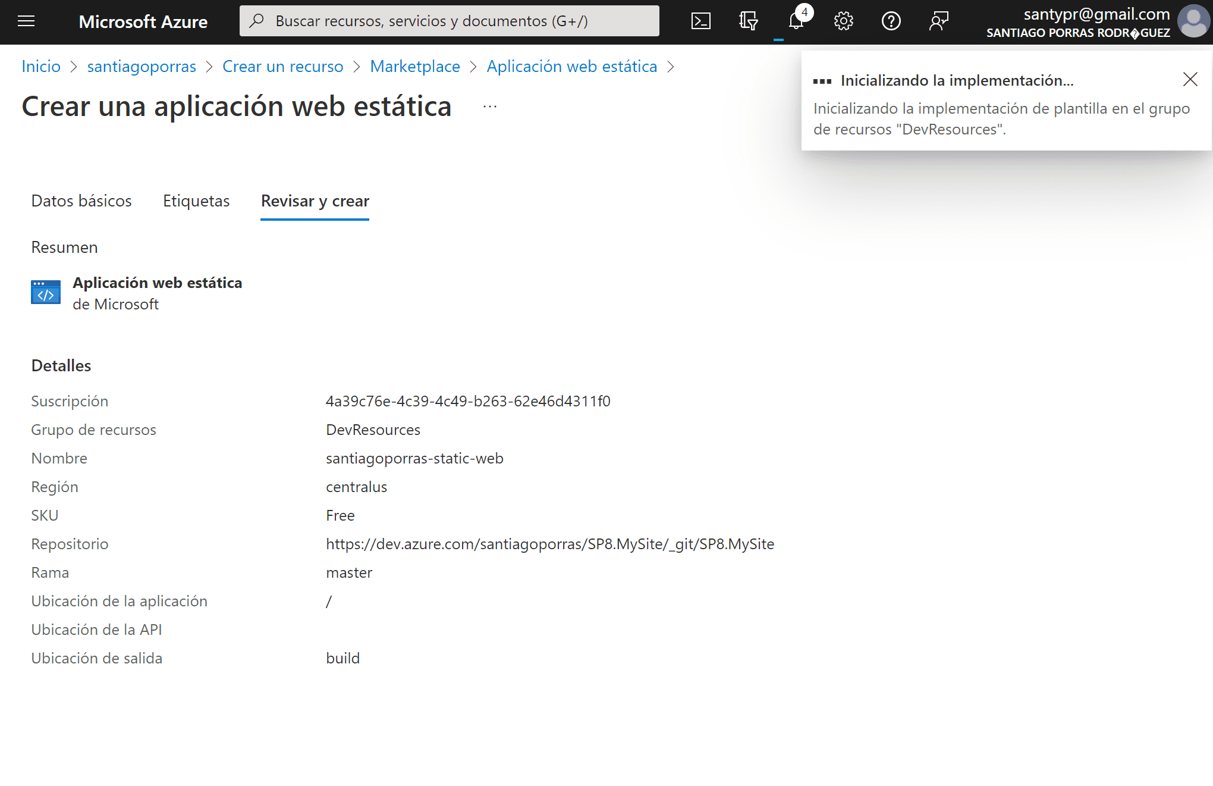Click the Suscripción label
1213x786 pixels.
70,401
